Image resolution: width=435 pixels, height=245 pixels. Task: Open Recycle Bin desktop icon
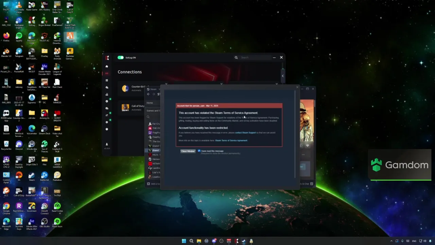[x=6, y=145]
